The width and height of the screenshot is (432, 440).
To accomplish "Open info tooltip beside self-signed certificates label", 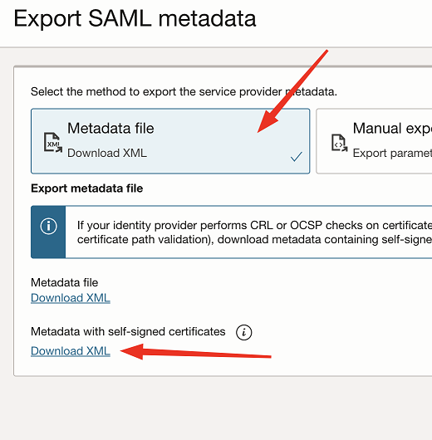I will coord(243,333).
